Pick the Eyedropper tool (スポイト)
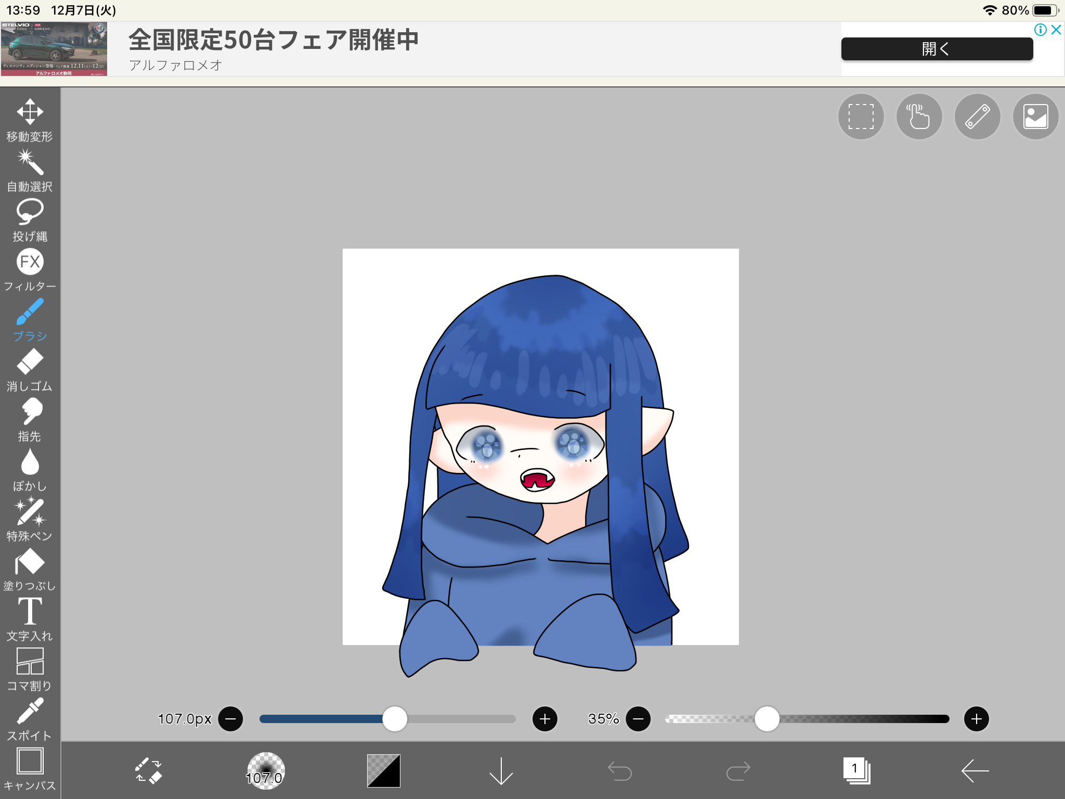Screen dimensions: 1065x799 click(30, 719)
